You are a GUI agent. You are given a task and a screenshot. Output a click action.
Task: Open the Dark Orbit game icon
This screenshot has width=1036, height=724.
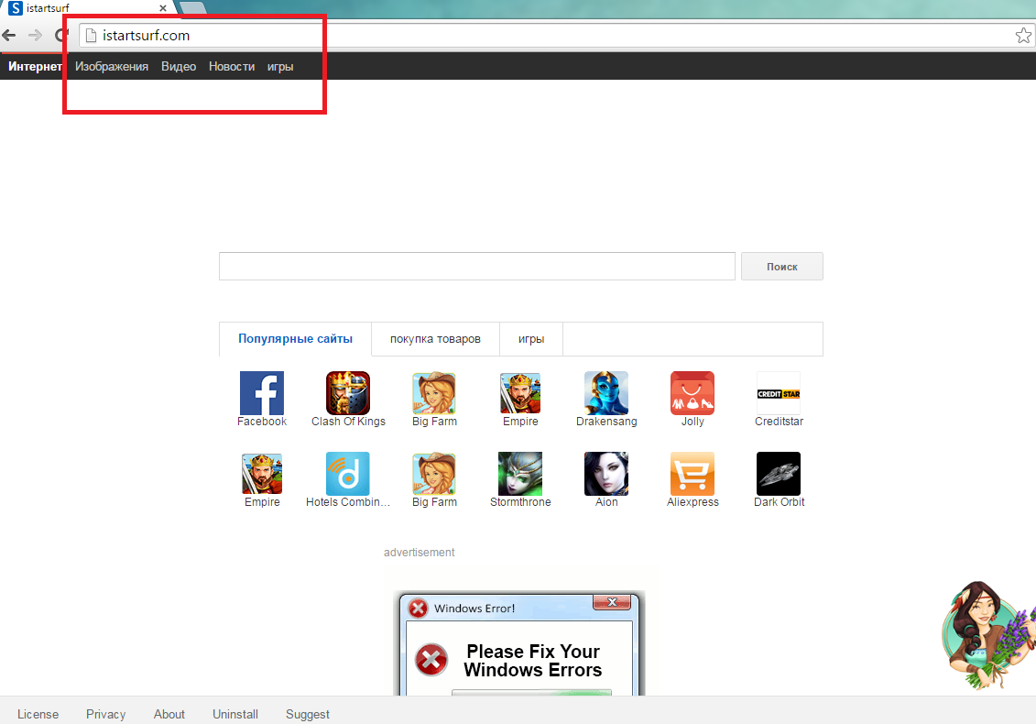click(x=779, y=474)
